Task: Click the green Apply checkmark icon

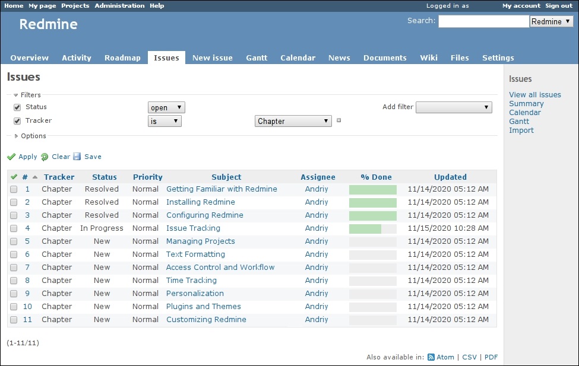Action: pyautogui.click(x=11, y=157)
